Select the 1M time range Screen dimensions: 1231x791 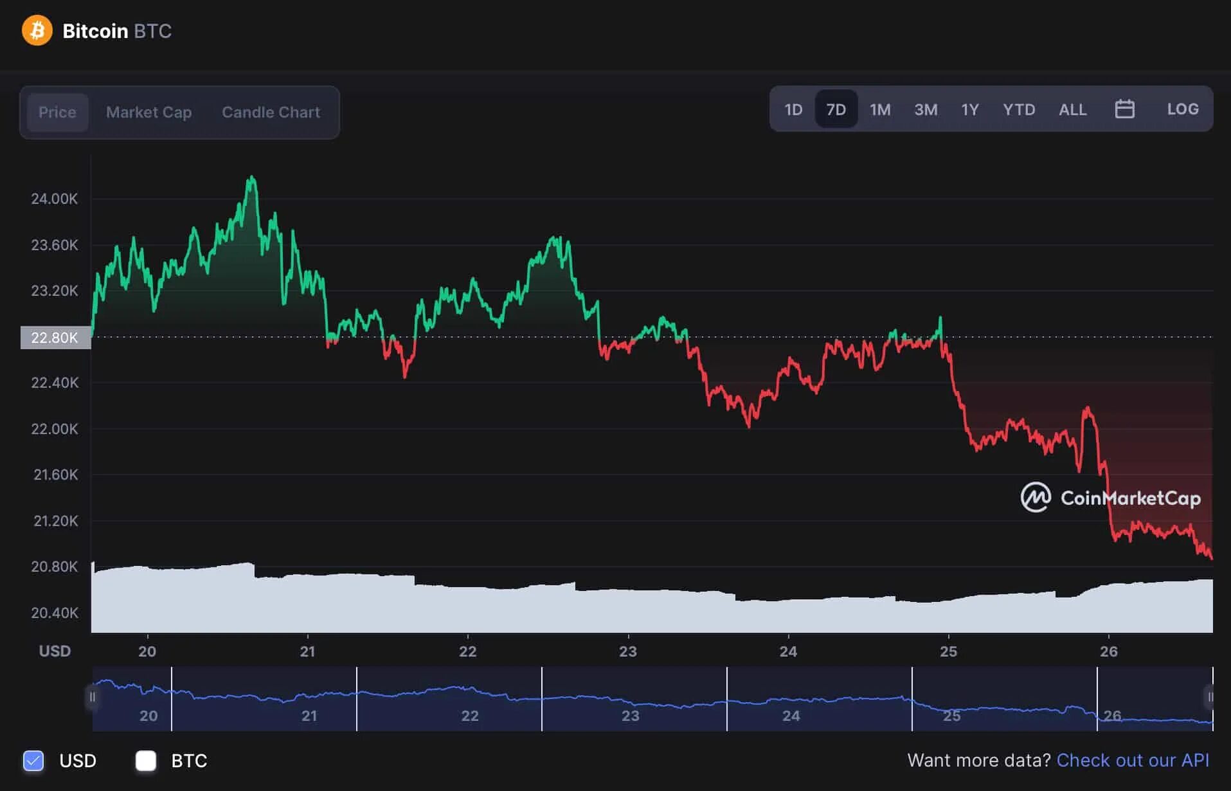[x=880, y=109]
